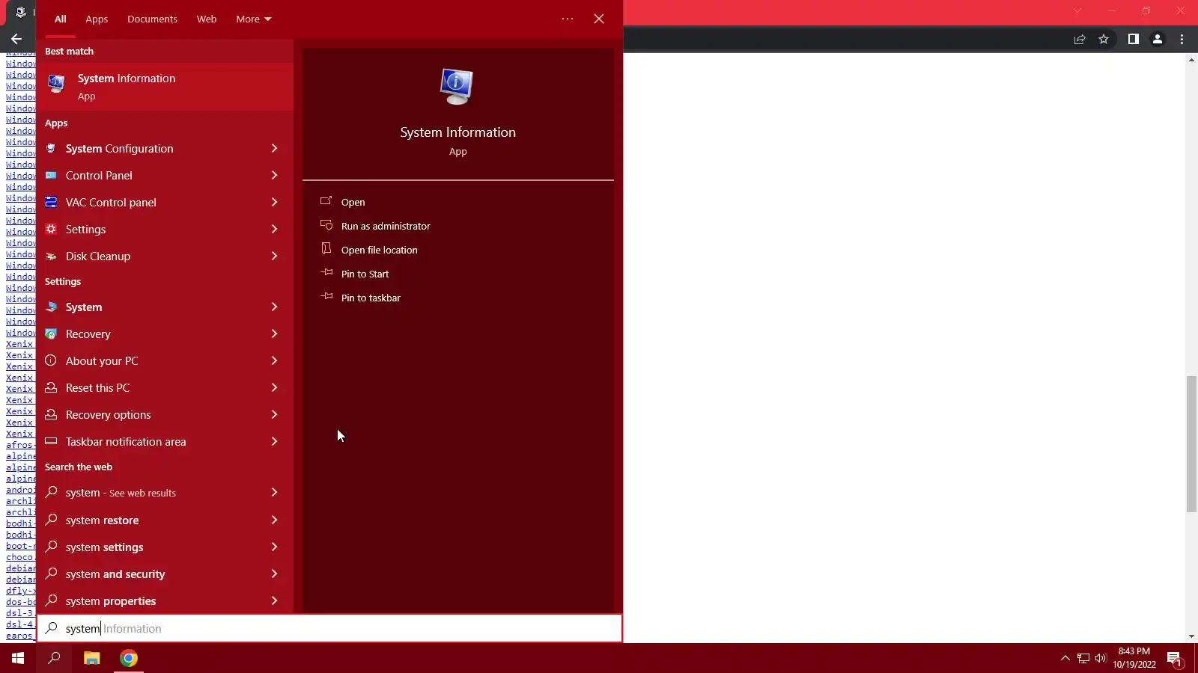The width and height of the screenshot is (1198, 673).
Task: Click the search text input box
Action: (x=329, y=628)
